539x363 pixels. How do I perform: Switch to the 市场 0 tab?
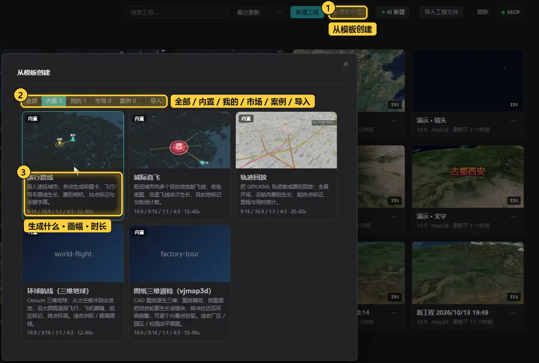click(103, 101)
